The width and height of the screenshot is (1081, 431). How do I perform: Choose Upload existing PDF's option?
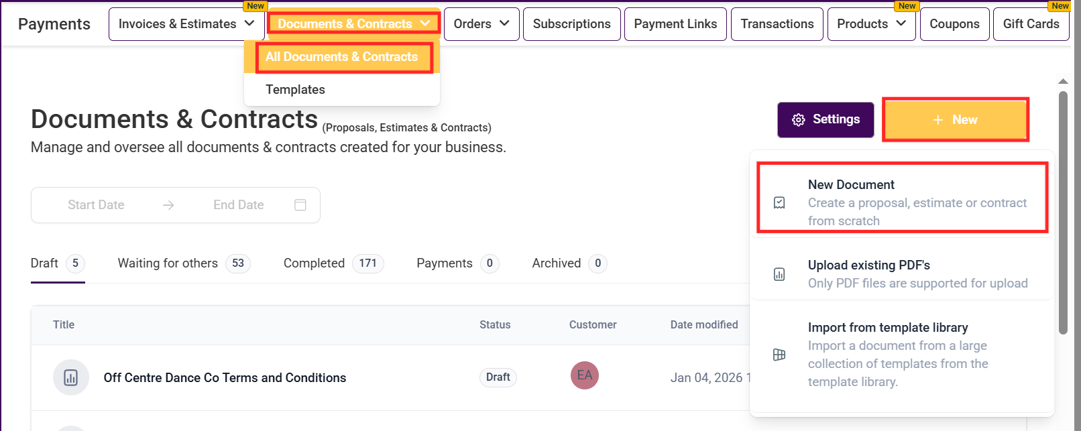(x=902, y=274)
